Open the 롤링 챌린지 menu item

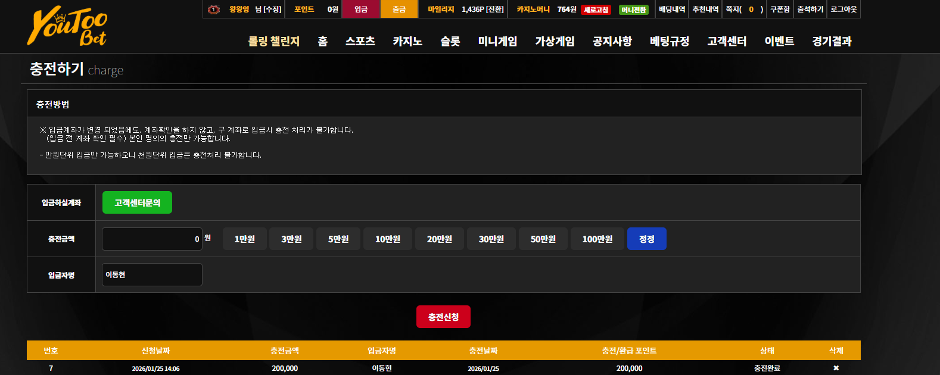click(274, 41)
